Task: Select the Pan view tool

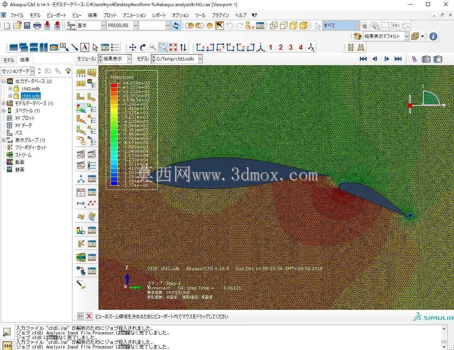Action: pyautogui.click(x=132, y=47)
